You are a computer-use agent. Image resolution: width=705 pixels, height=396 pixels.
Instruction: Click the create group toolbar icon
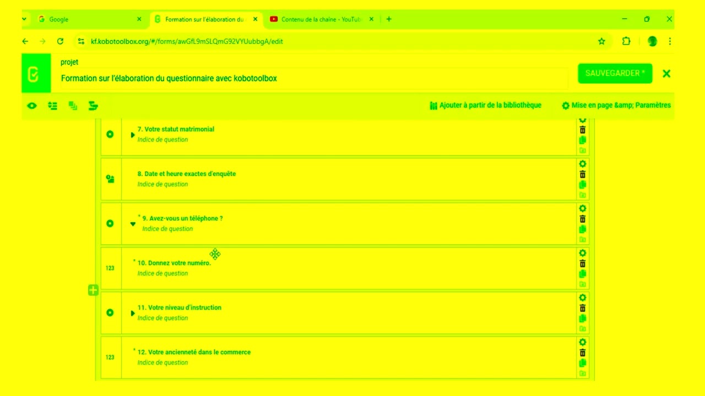coord(73,106)
